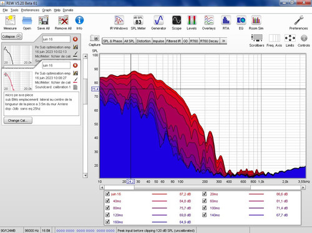
Task: Uncheck the 160ms trace checkbox
Action: point(107,222)
